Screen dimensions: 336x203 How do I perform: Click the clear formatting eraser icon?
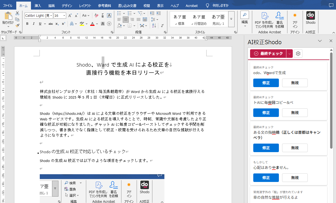[97, 15]
